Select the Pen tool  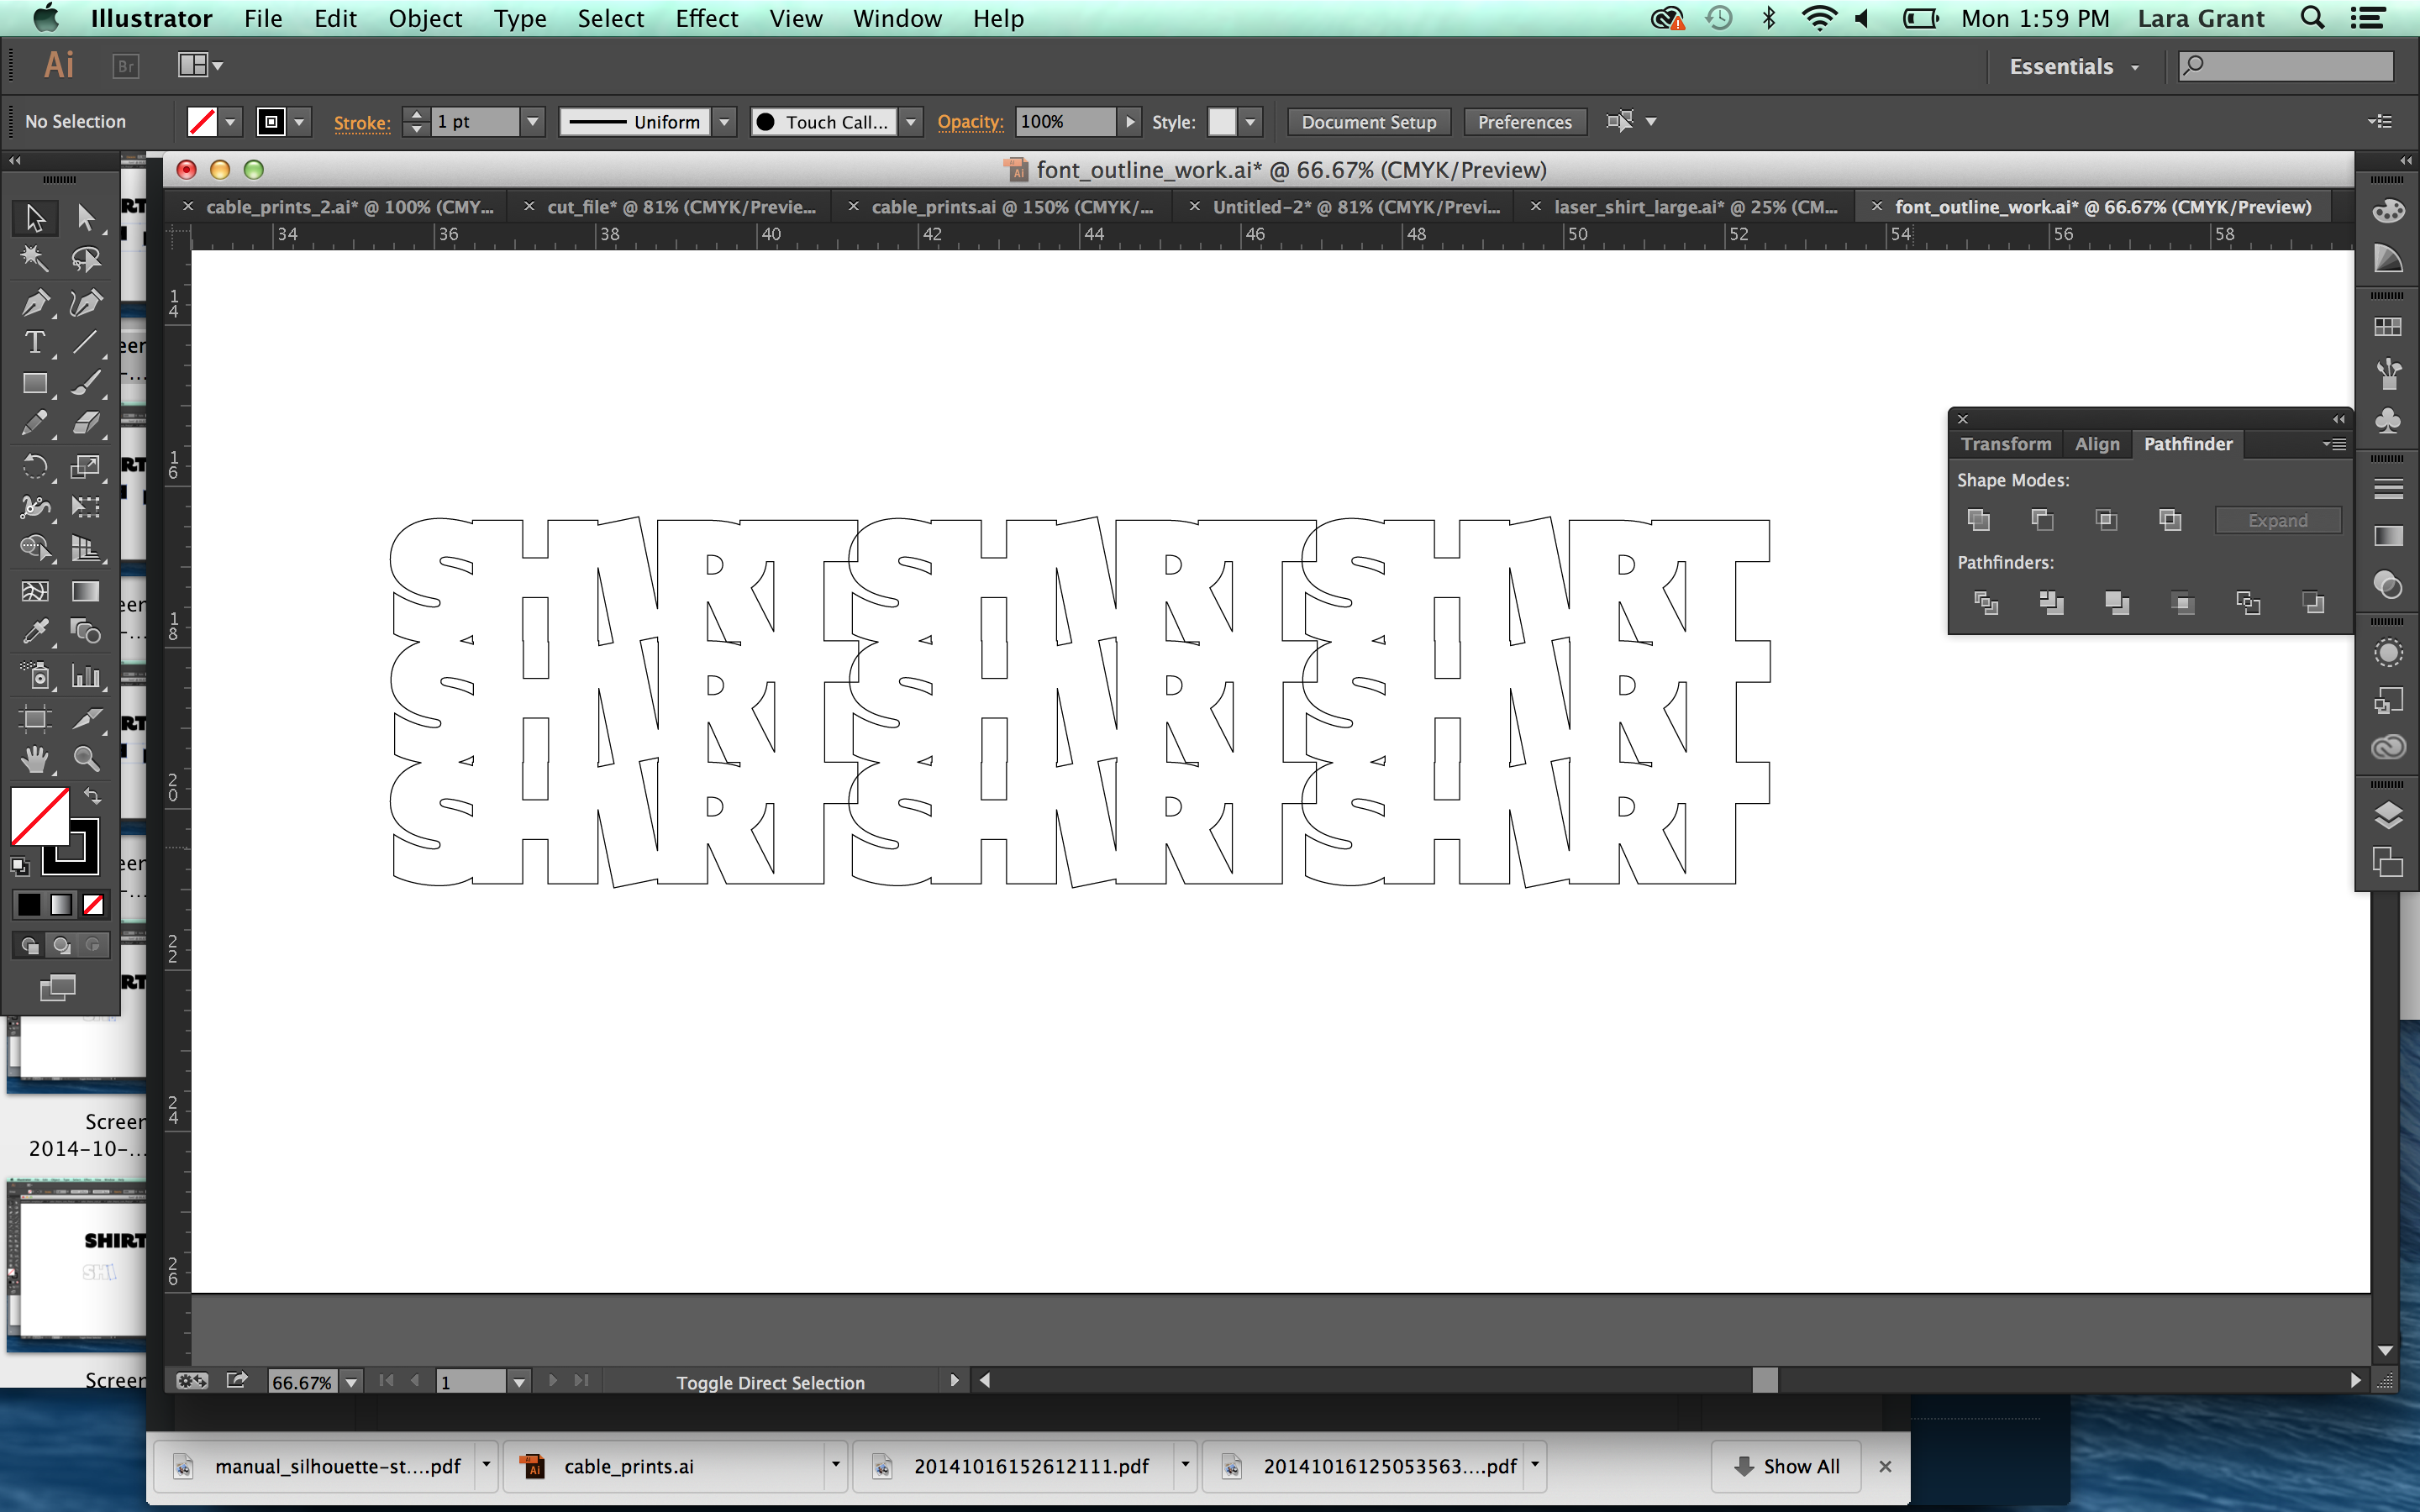(x=35, y=302)
